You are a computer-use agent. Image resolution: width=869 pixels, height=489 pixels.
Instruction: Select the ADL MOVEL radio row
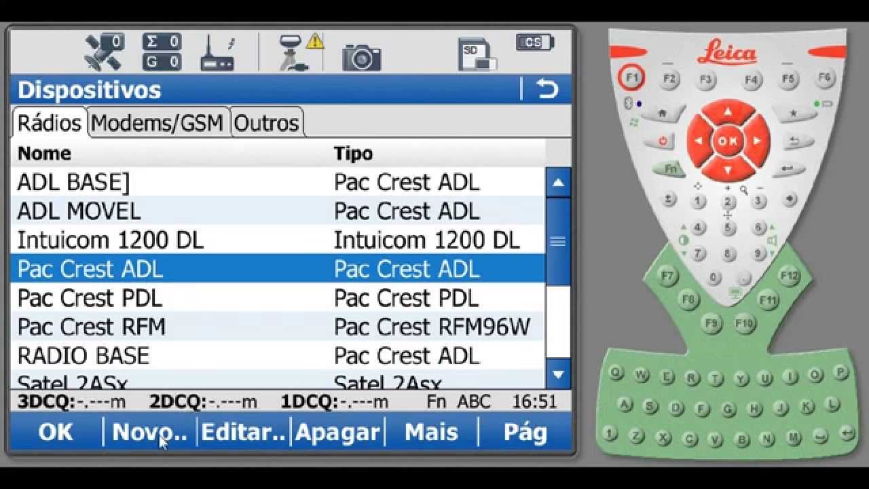click(278, 211)
